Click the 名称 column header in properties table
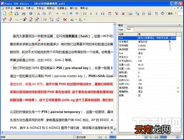Image resolution: width=184 pixels, height=140 pixels. tap(128, 34)
